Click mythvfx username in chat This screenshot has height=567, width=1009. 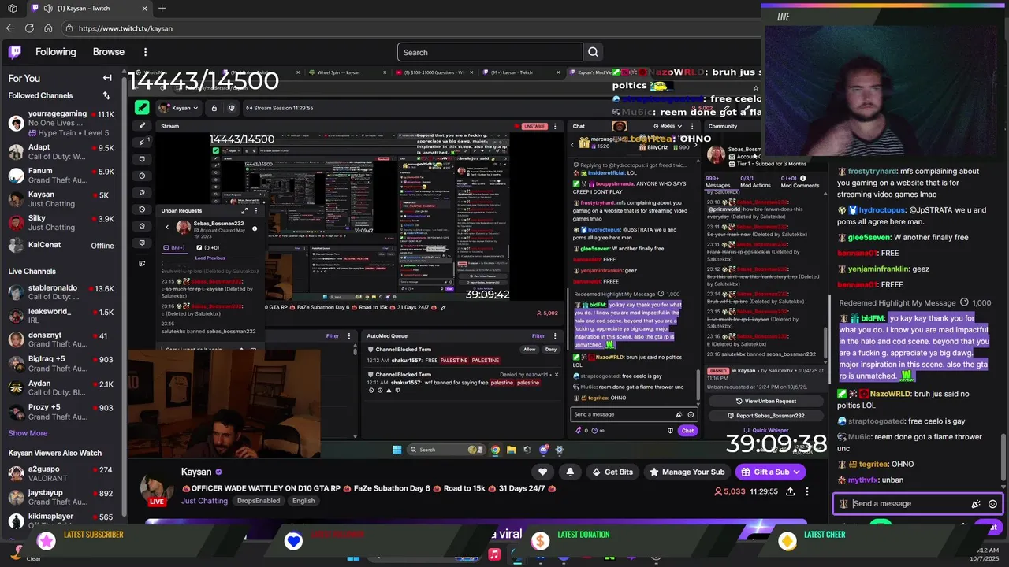pyautogui.click(x=862, y=480)
